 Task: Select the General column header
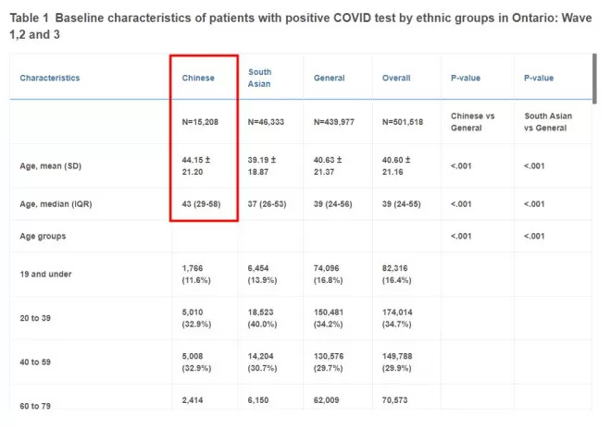330,78
